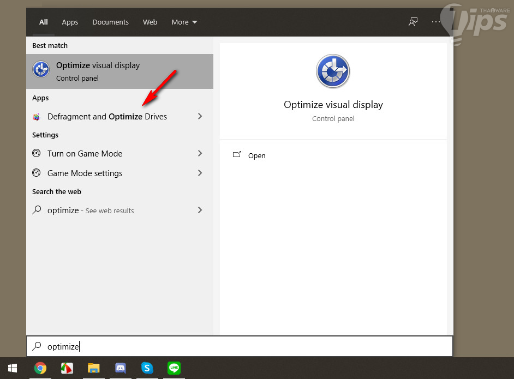Expand optimize web results arrow
514x379 pixels.
pyautogui.click(x=200, y=210)
